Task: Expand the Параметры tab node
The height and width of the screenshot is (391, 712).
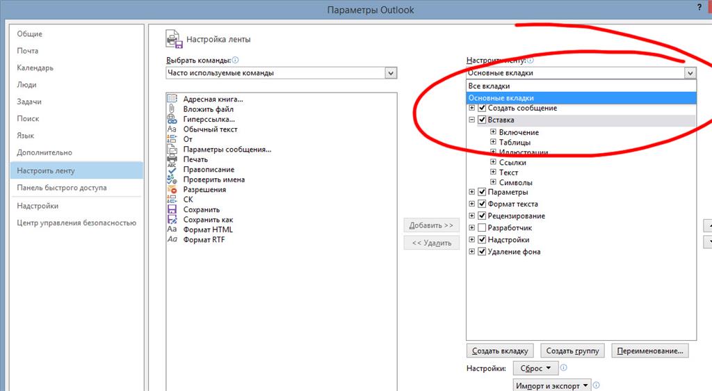Action: [472, 192]
